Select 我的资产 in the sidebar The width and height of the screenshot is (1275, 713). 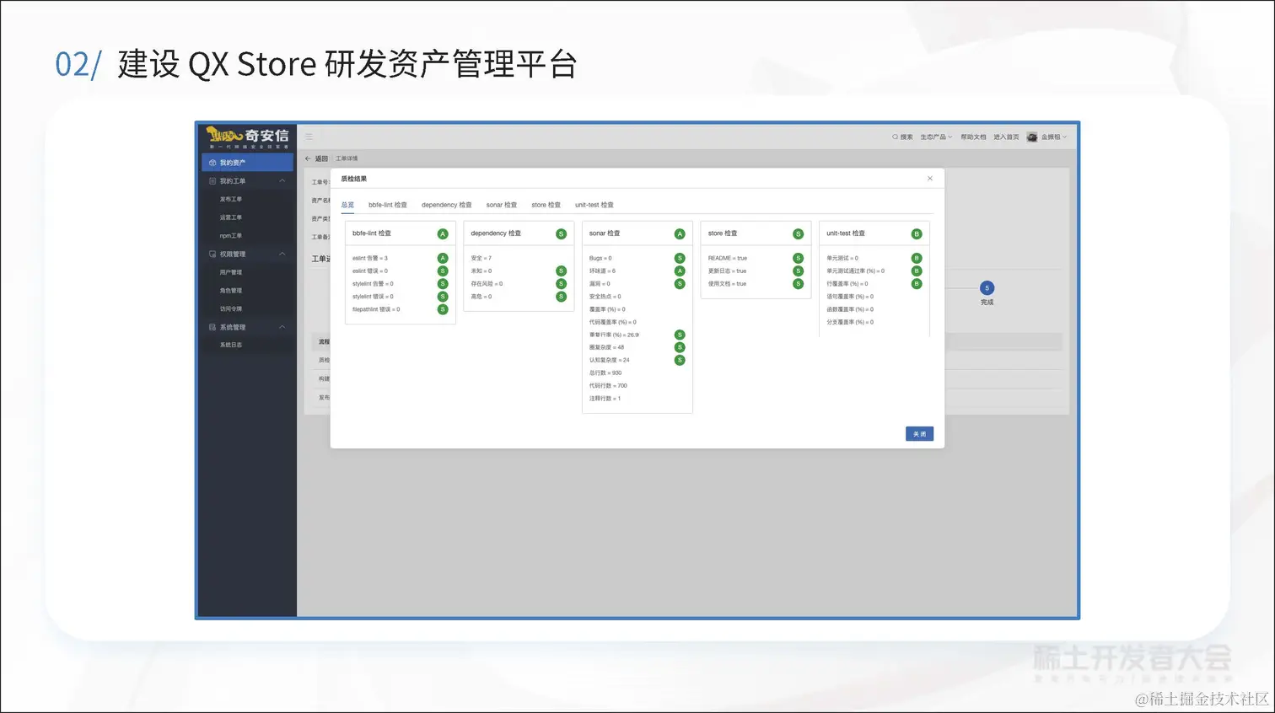coord(248,163)
